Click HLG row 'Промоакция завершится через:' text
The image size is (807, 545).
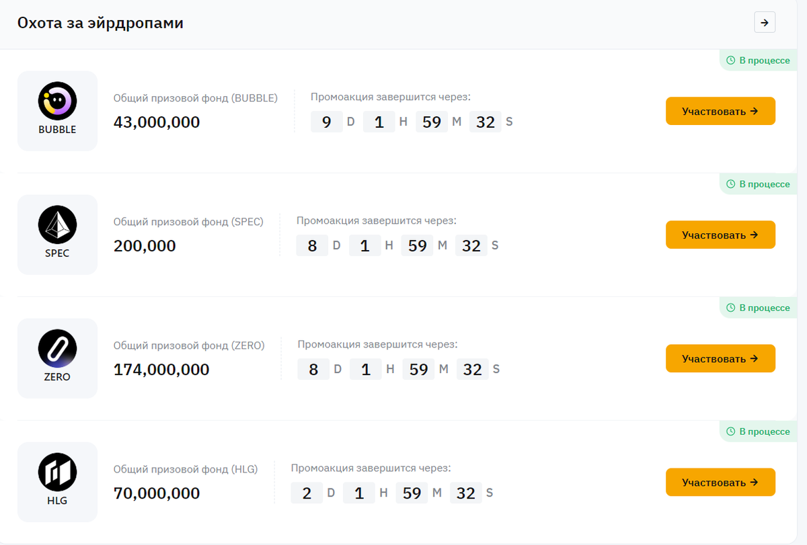[371, 468]
